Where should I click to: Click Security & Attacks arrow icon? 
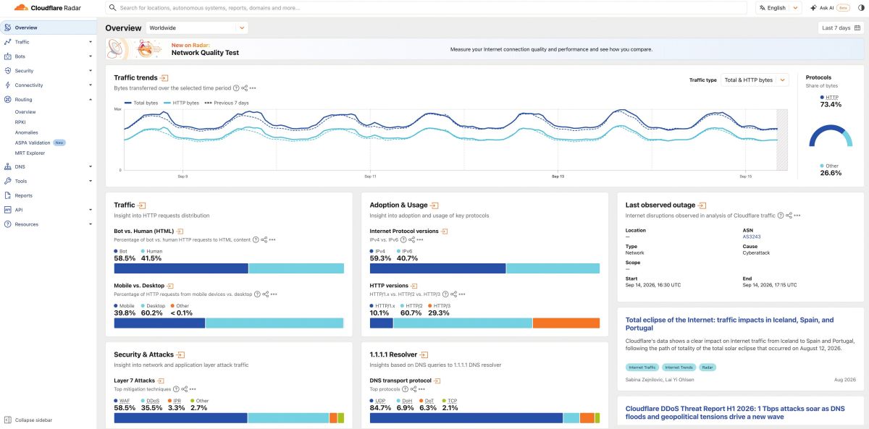coord(181,354)
